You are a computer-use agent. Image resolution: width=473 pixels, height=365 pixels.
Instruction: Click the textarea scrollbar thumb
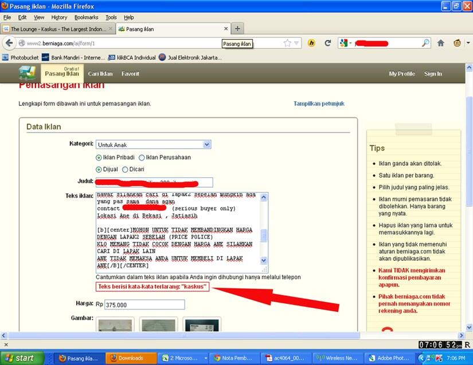[x=263, y=235]
